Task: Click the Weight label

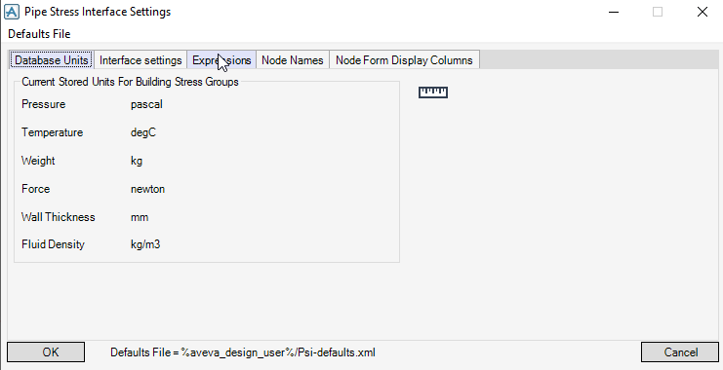Action: coord(38,161)
